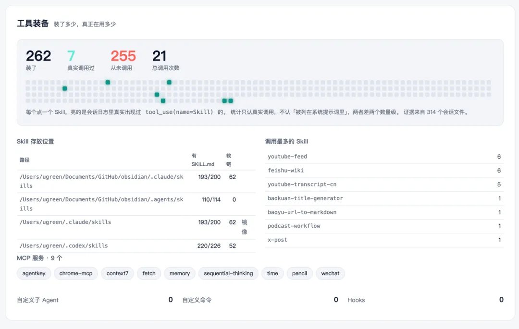Select the memory service chip

point(180,273)
